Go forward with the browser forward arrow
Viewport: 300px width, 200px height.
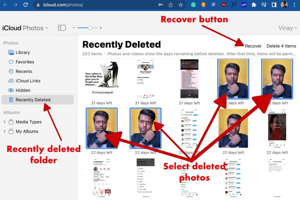click(x=15, y=5)
